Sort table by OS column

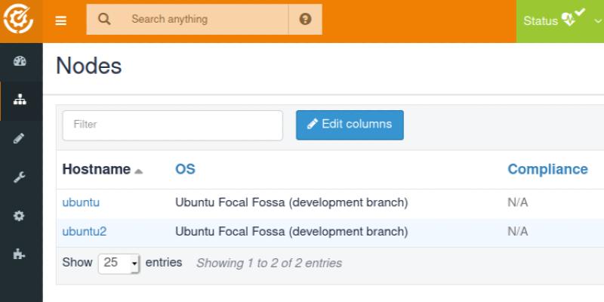185,170
